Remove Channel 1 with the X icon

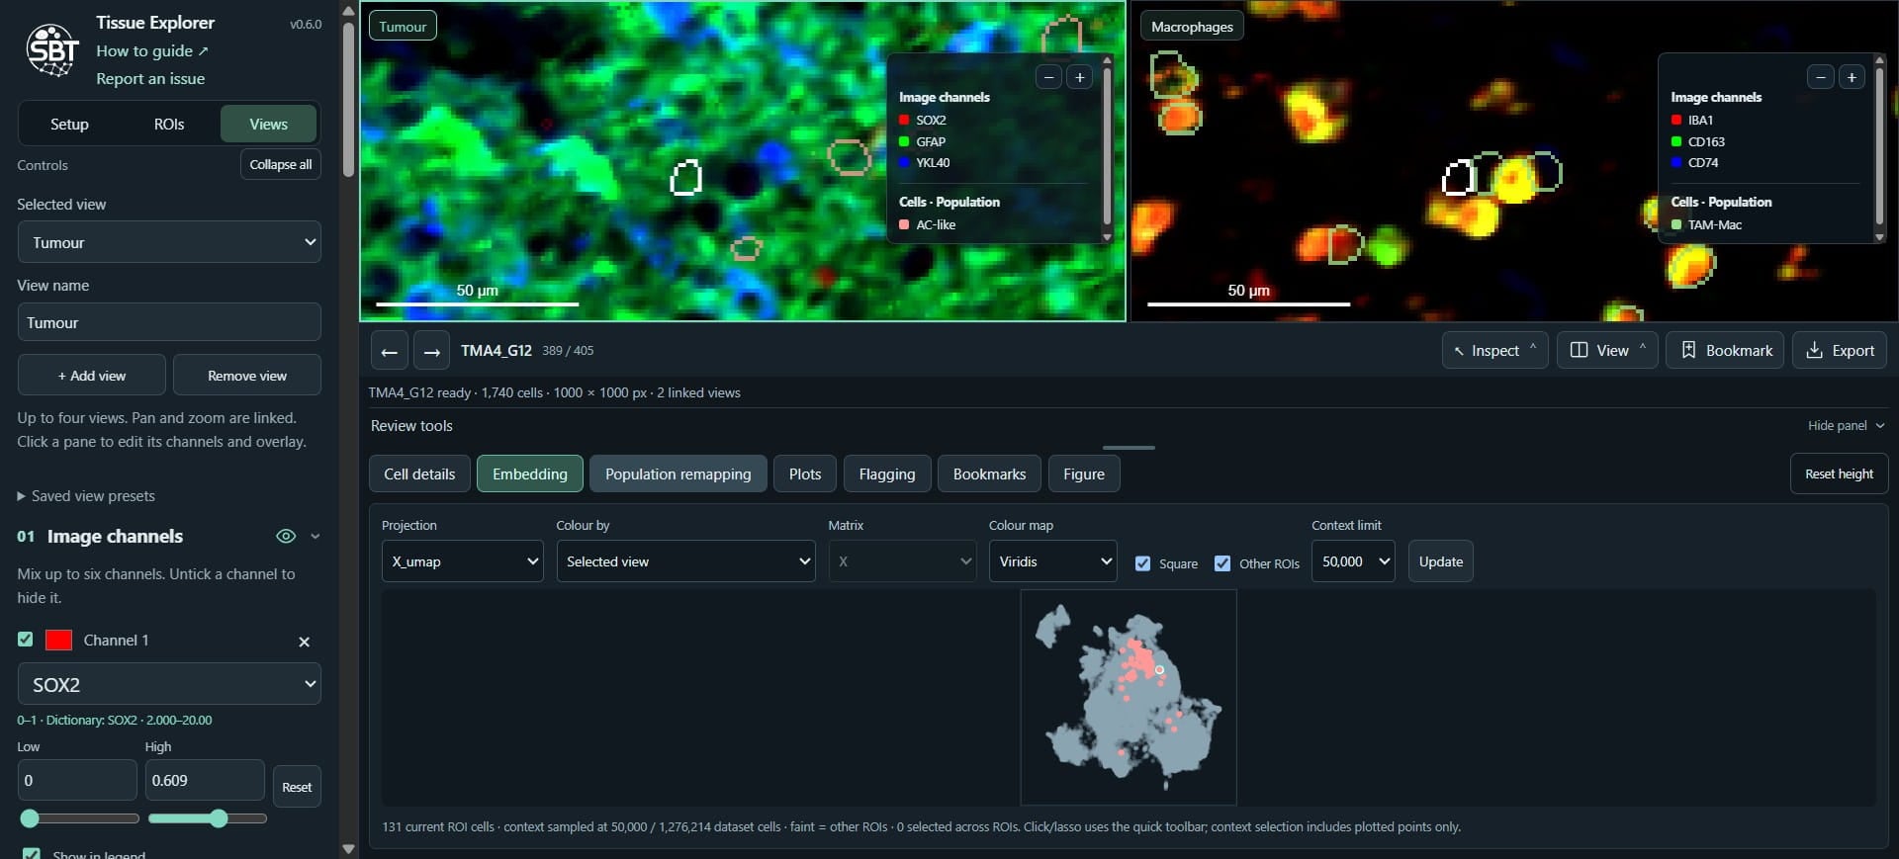tap(305, 642)
